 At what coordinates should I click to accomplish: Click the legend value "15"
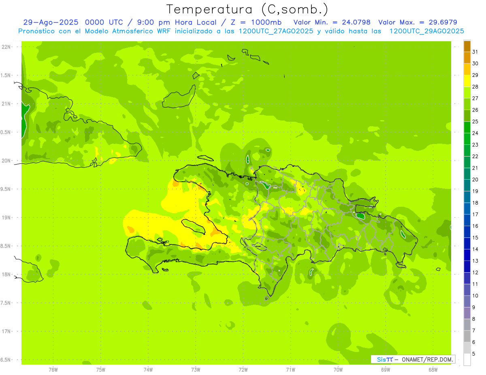click(475, 237)
